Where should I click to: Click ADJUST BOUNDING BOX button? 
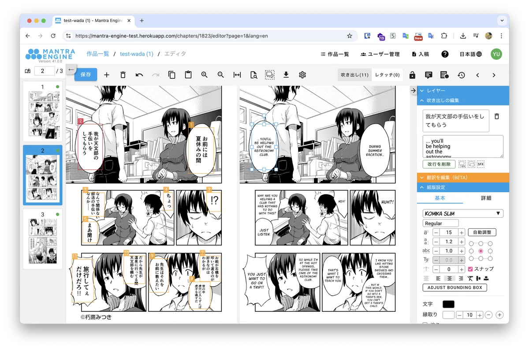[455, 287]
